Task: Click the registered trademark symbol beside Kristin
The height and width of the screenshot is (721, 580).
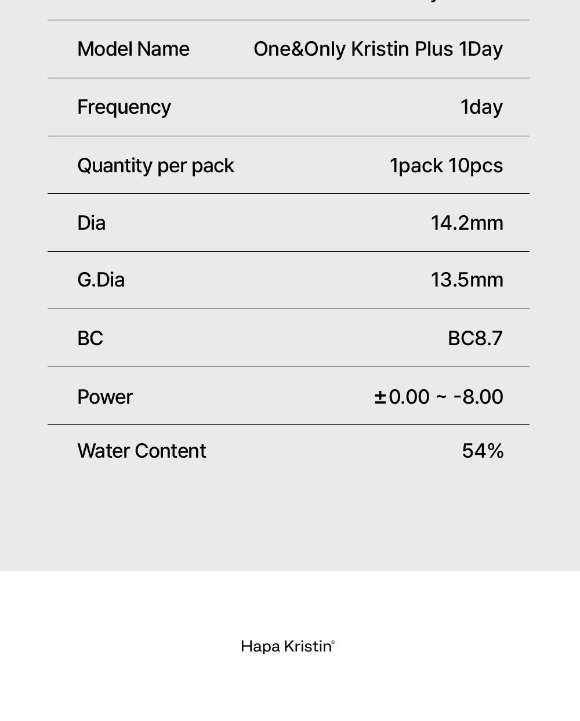Action: point(333,642)
